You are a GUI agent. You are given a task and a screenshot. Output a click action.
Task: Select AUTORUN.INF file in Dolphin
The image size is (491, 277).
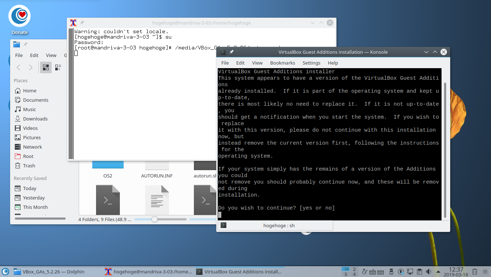157,170
